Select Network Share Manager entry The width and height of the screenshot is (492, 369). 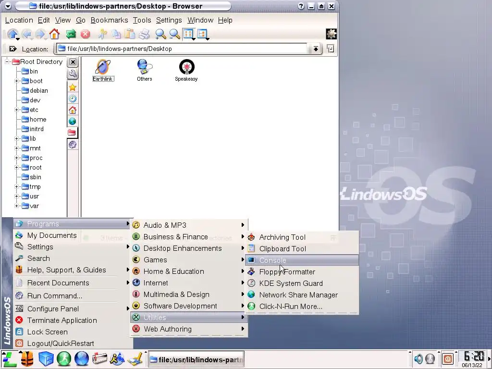(x=302, y=295)
